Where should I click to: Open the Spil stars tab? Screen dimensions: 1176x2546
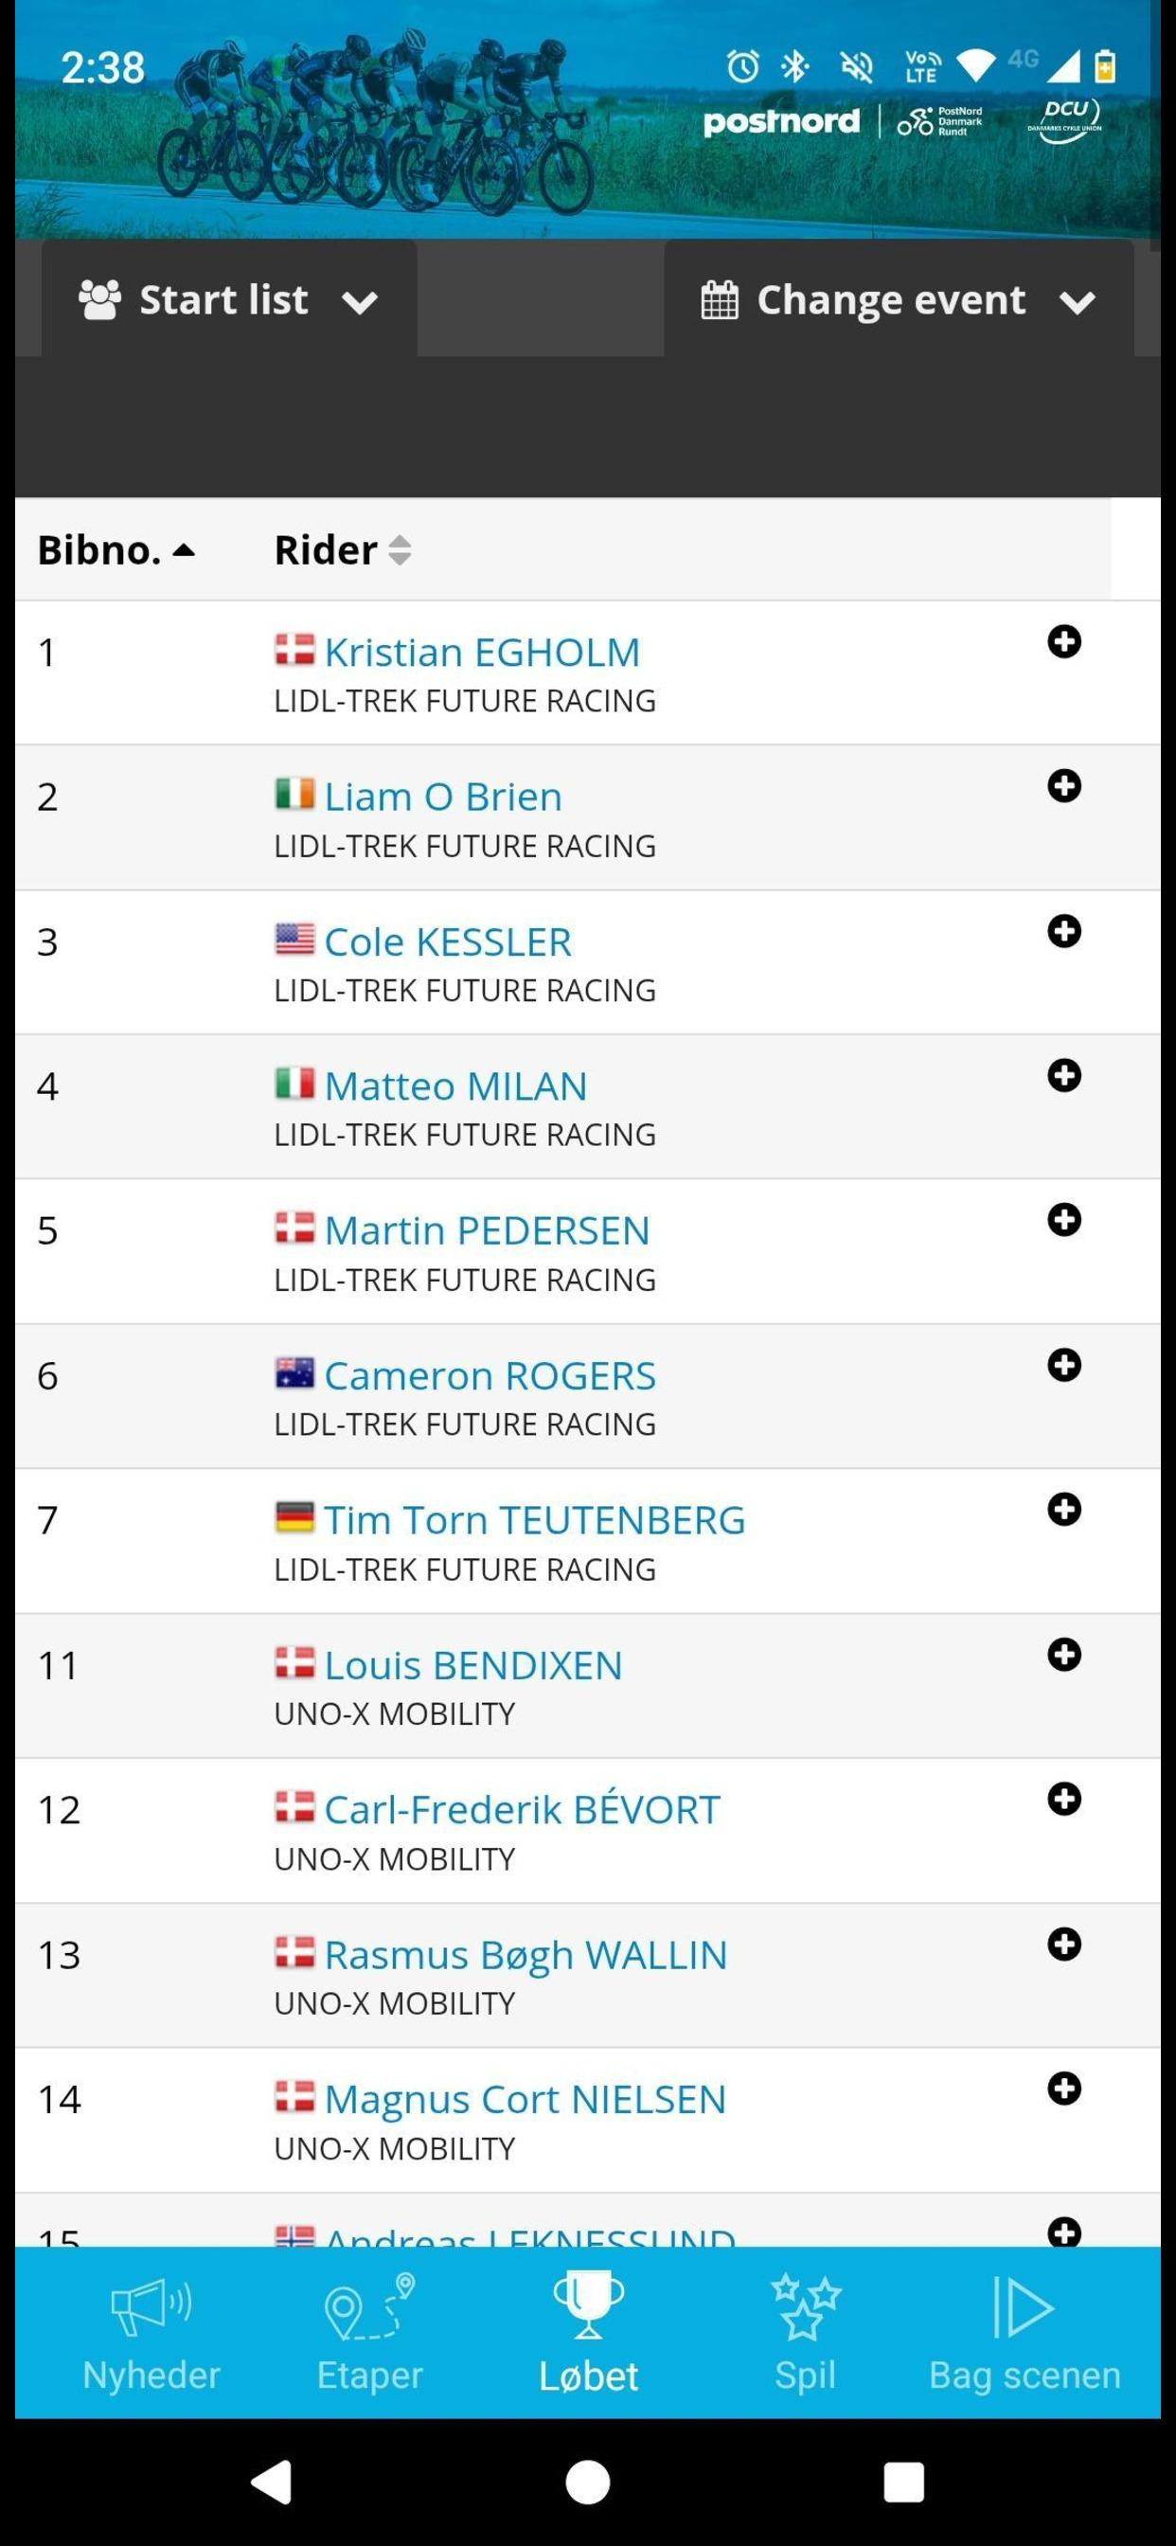point(806,2332)
